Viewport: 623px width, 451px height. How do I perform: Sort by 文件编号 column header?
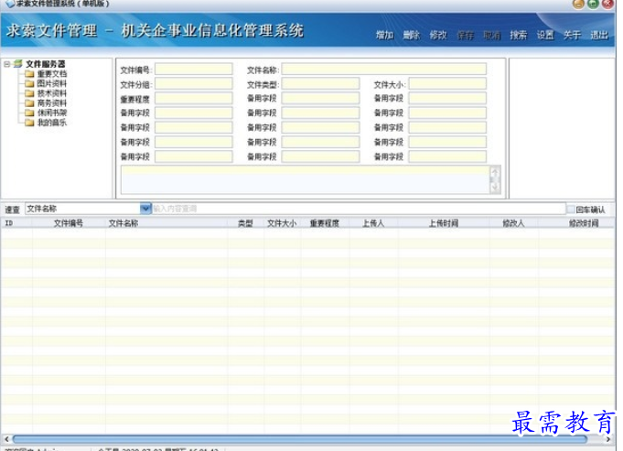coord(69,223)
